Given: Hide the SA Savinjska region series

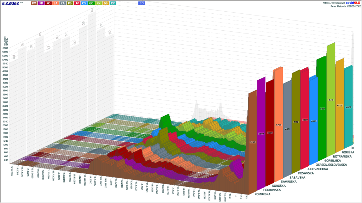Looking at the screenshot, I should [x=56, y=3].
